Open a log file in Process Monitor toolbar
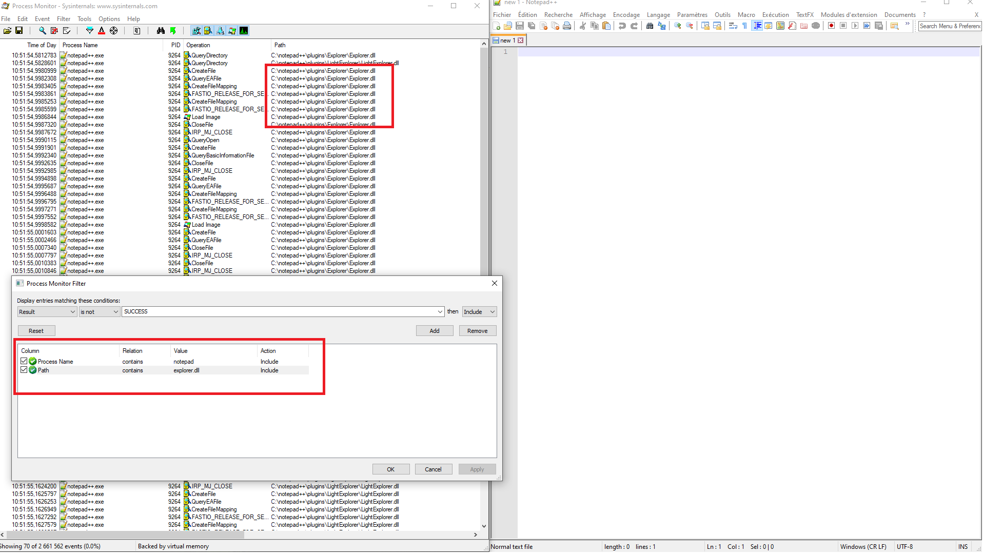 click(7, 31)
